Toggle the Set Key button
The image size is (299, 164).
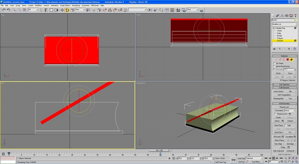point(241,162)
